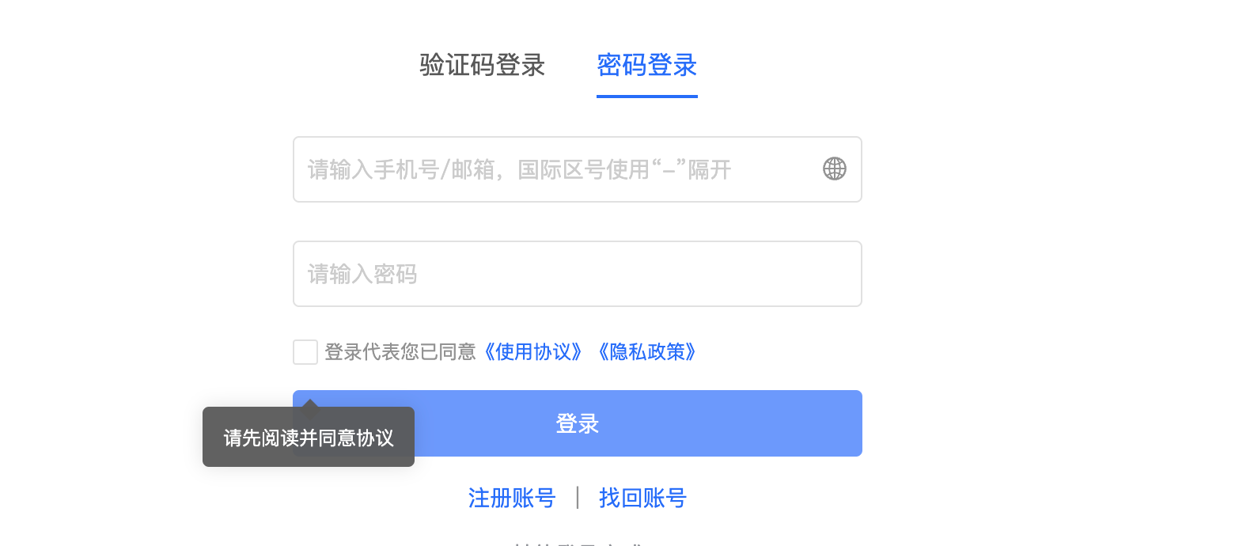Click the phone number/email input field
The image size is (1239, 546).
[x=578, y=169]
